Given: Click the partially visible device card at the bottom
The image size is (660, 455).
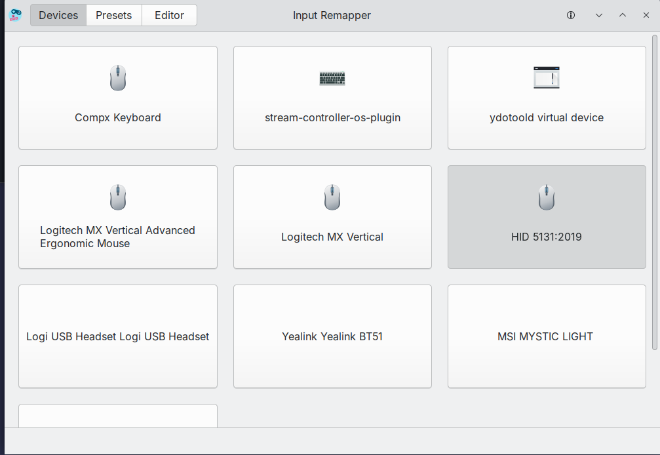Looking at the screenshot, I should point(118,415).
